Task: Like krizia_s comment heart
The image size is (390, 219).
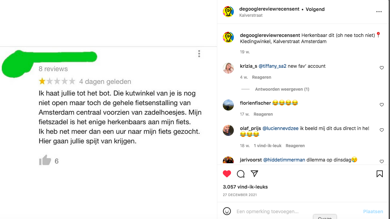Action: point(381,68)
